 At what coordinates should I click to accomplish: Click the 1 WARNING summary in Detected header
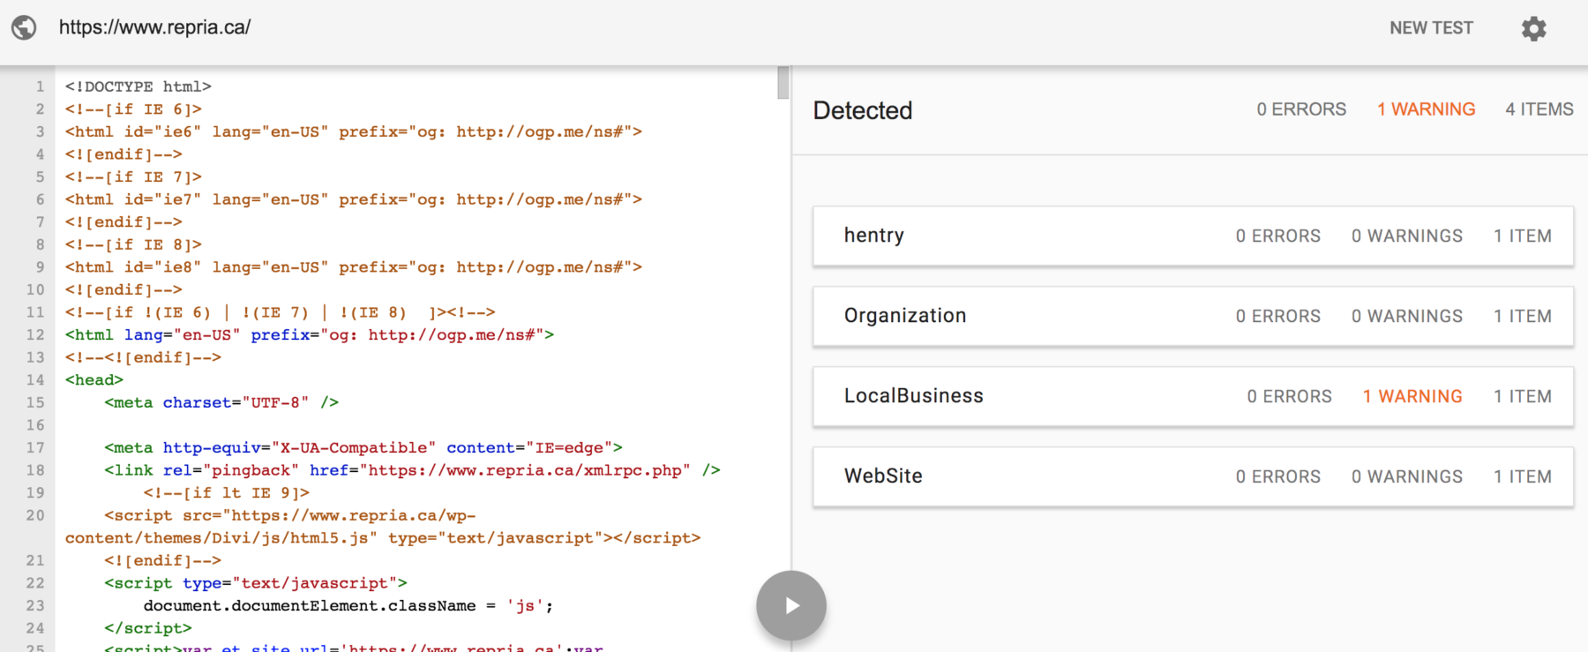point(1426,109)
